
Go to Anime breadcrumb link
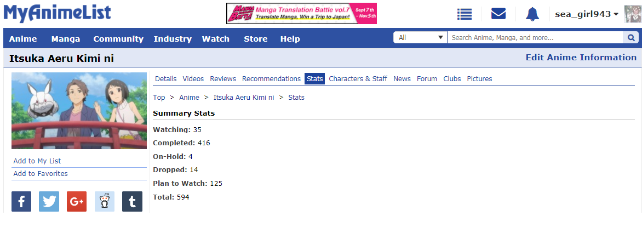pyautogui.click(x=189, y=98)
